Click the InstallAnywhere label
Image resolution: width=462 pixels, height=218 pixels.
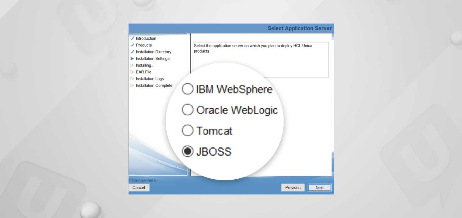pyautogui.click(x=142, y=180)
